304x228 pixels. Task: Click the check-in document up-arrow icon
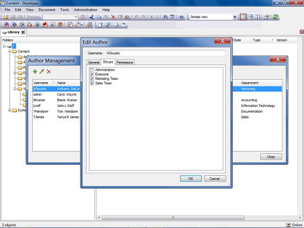tap(100, 25)
